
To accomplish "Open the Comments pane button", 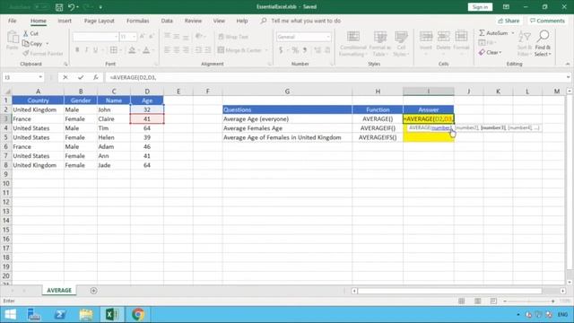I will (x=547, y=21).
